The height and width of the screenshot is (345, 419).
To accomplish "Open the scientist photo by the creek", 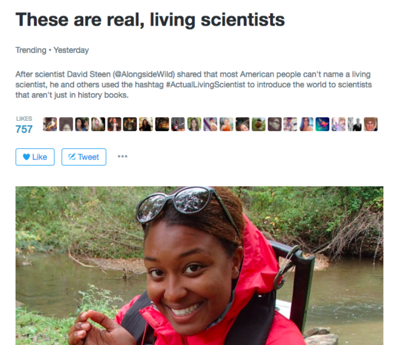I will click(199, 266).
